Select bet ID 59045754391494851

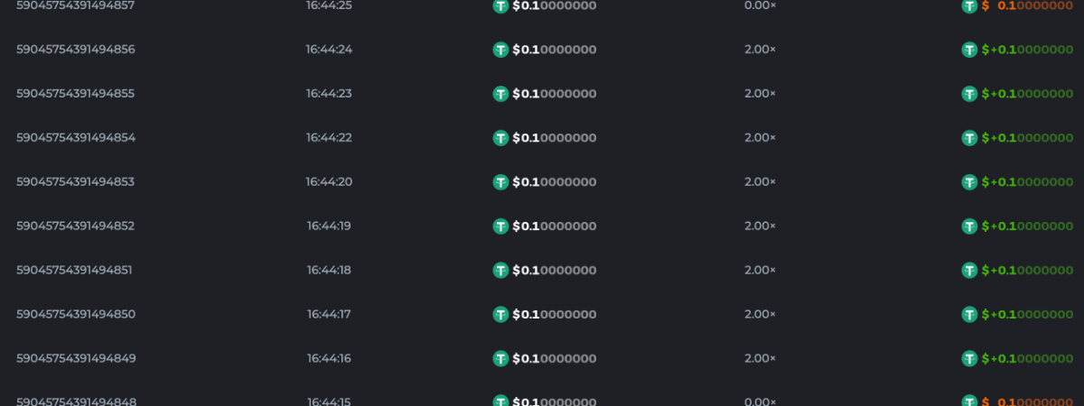75,271
